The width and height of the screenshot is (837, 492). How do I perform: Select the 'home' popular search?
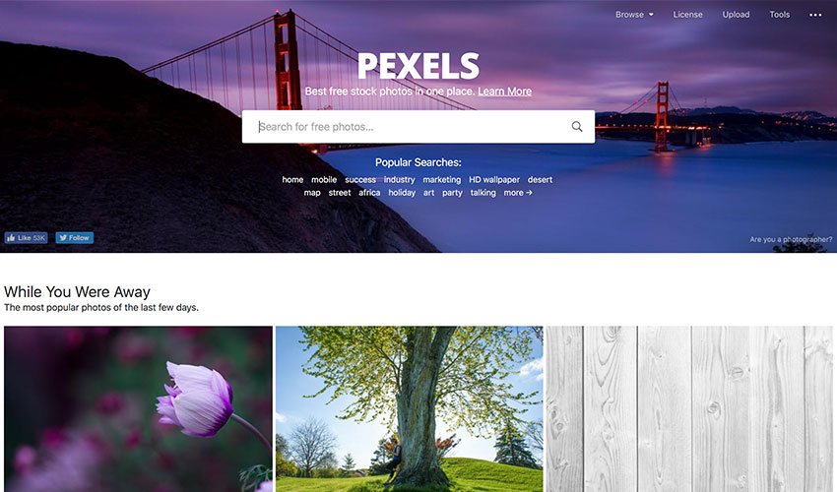[x=292, y=180]
